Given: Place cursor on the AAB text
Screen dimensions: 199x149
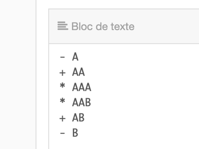Looking at the screenshot, I should pyautogui.click(x=82, y=103).
